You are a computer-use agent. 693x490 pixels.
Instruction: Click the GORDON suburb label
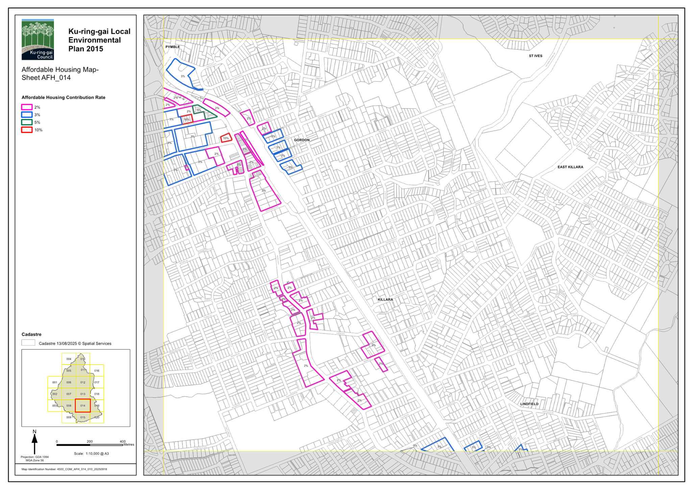pyautogui.click(x=301, y=140)
